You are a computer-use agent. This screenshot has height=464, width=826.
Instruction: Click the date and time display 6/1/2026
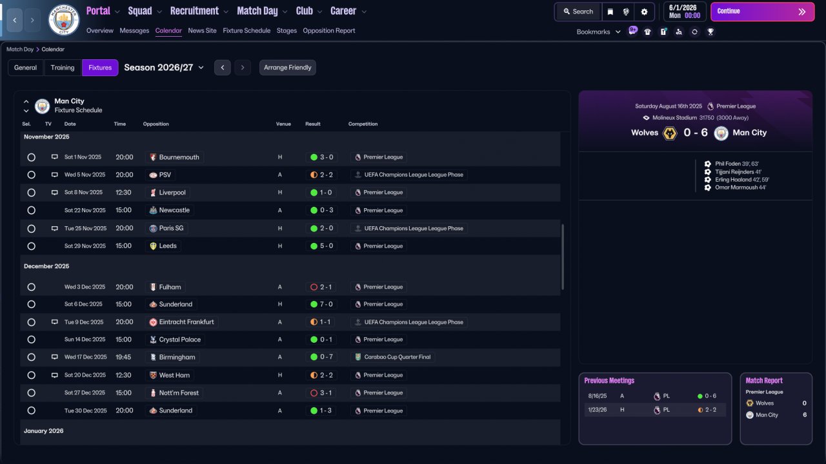click(x=683, y=12)
